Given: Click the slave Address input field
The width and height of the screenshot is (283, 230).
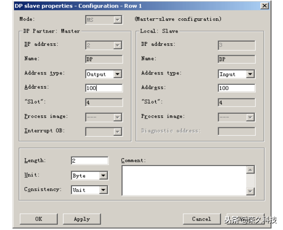Looking at the screenshot, I should click(236, 88).
